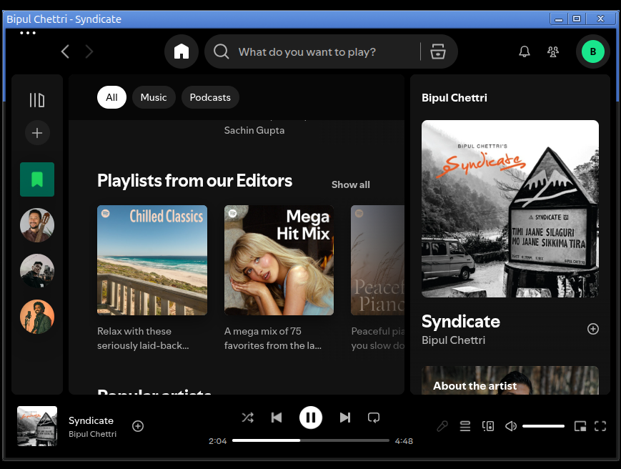
Task: Open 'Syndicate' track title in player bar
Action: (91, 420)
